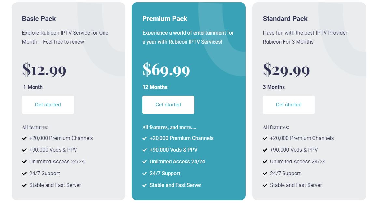Image resolution: width=373 pixels, height=209 pixels.
Task: Click the checkmark beside Basic Pack's Stable Server
Action: tap(24, 185)
